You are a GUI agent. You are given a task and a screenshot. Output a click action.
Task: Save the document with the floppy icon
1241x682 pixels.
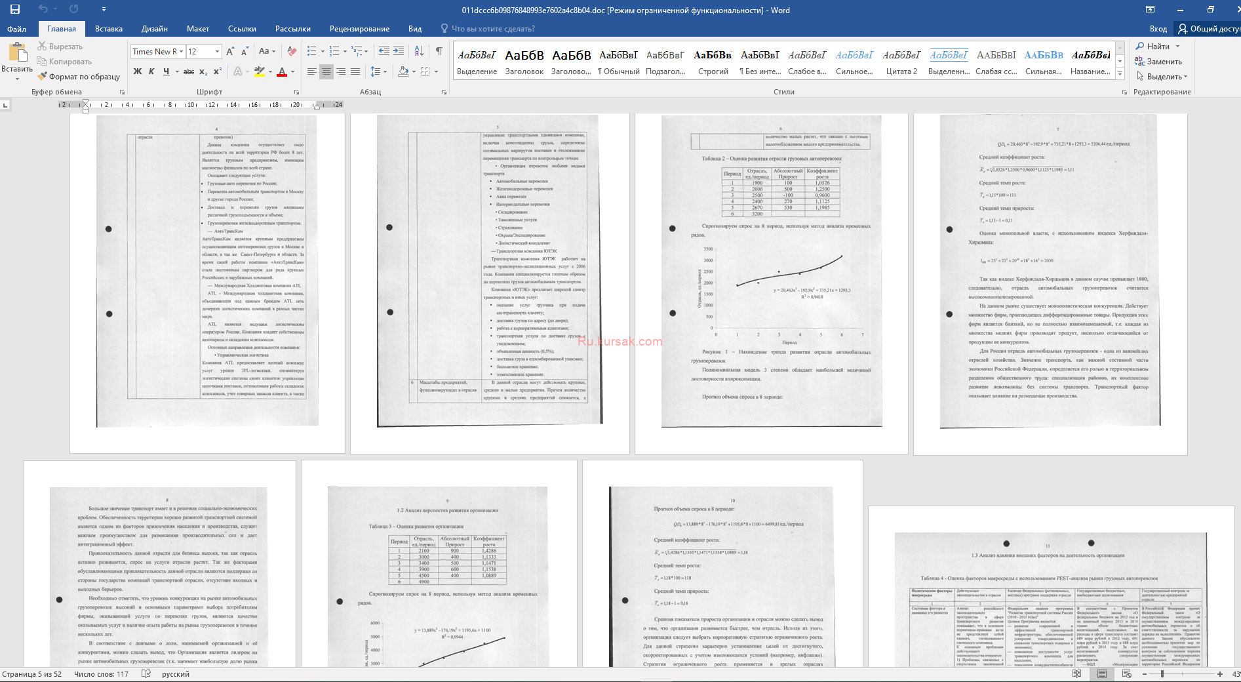pos(15,9)
